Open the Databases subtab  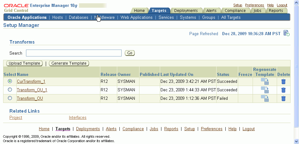(x=79, y=17)
